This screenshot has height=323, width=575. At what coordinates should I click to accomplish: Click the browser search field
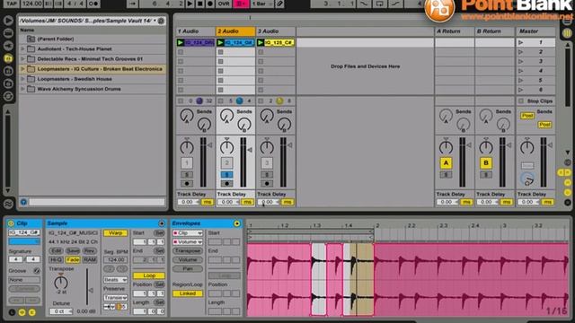pos(97,202)
